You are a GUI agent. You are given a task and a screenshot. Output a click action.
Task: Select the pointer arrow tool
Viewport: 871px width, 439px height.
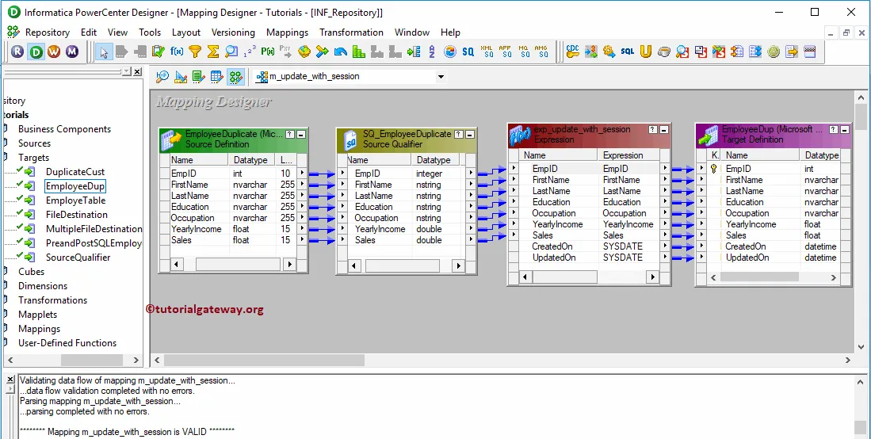tap(103, 52)
